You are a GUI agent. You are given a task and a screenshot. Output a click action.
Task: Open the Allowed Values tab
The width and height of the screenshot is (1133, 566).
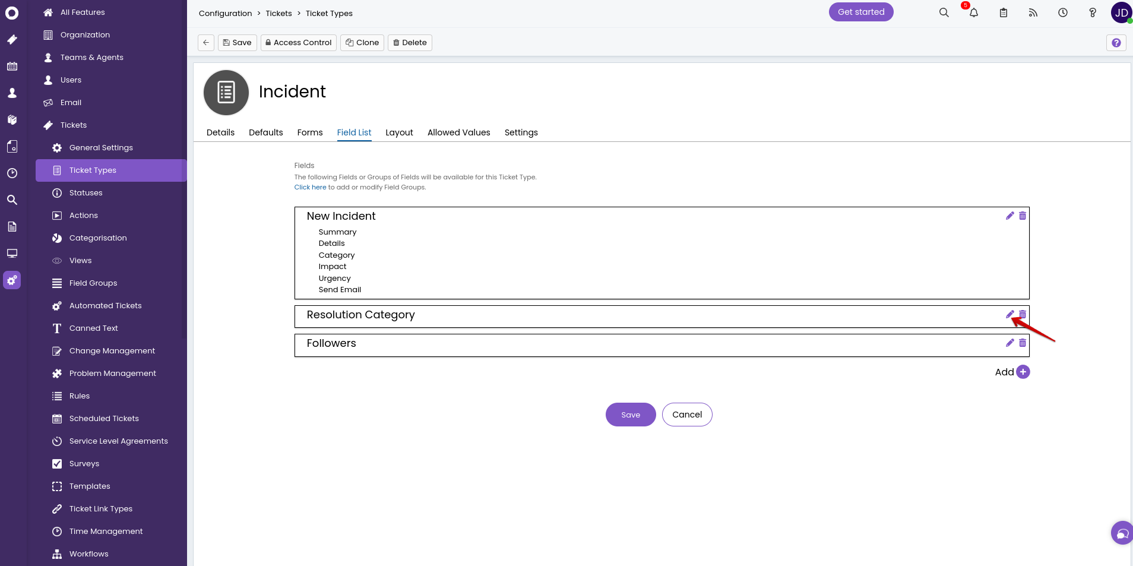tap(458, 132)
